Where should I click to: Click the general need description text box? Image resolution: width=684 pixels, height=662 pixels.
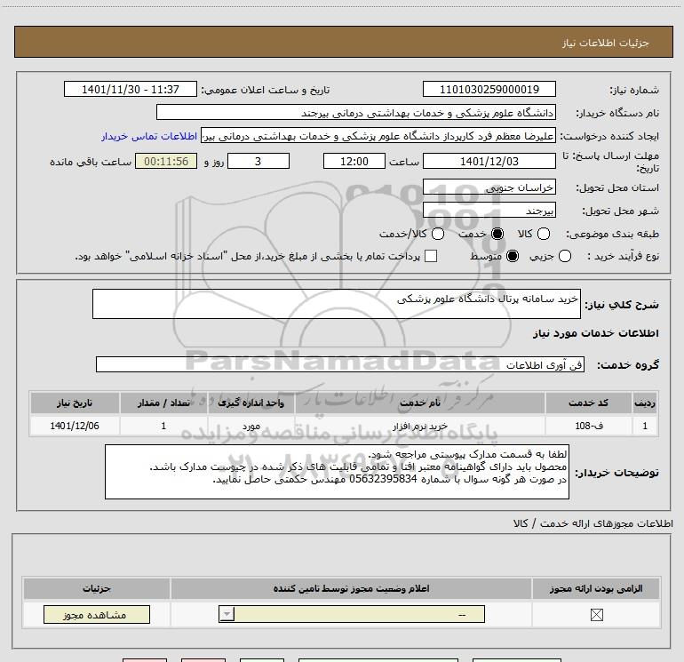coord(337,304)
